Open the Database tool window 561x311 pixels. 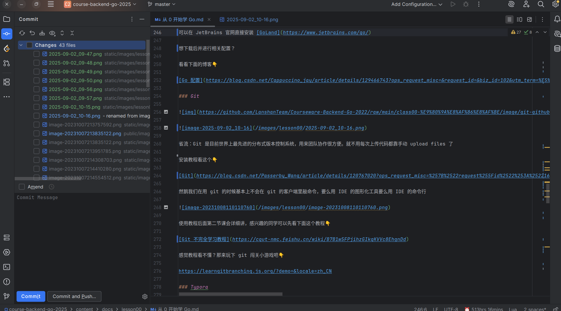[x=557, y=49]
